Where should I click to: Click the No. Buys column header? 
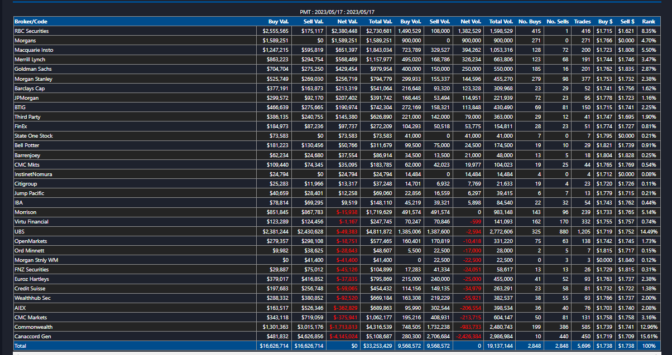(530, 22)
